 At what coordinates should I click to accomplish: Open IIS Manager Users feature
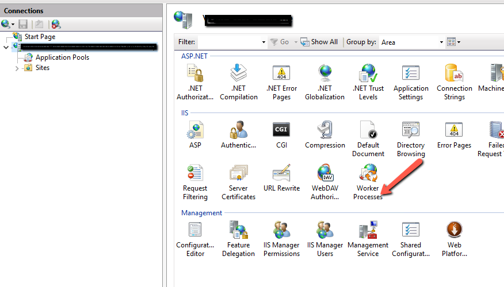(x=324, y=239)
